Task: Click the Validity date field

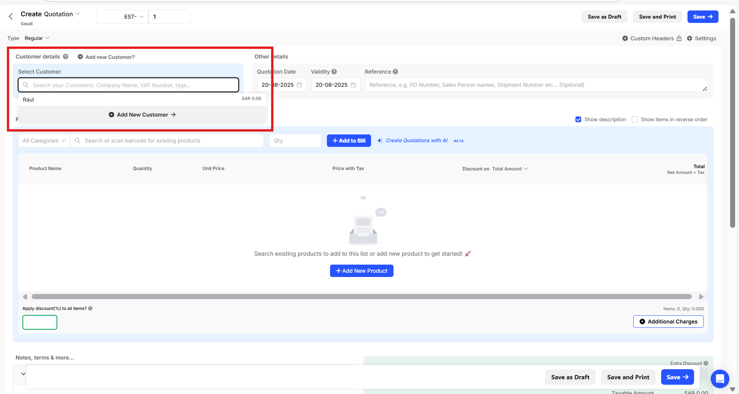Action: click(x=335, y=85)
